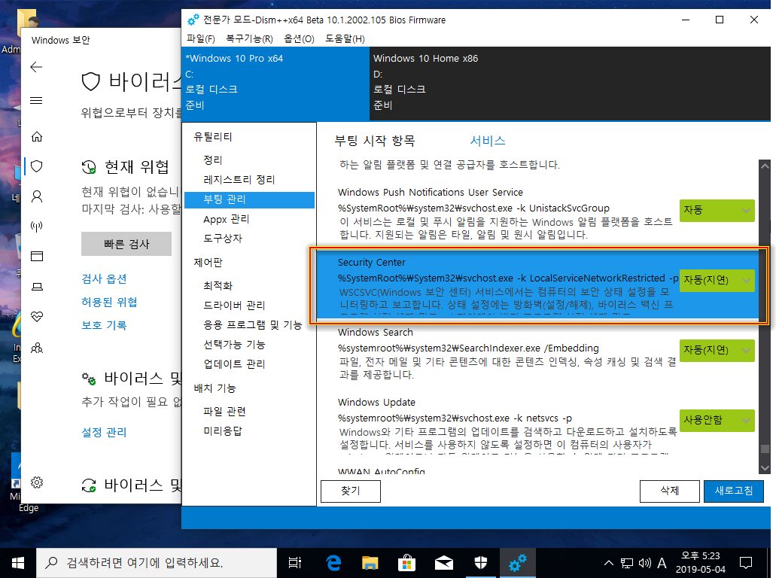Open 옵션(O) menu
The height and width of the screenshot is (578, 776).
pos(299,38)
